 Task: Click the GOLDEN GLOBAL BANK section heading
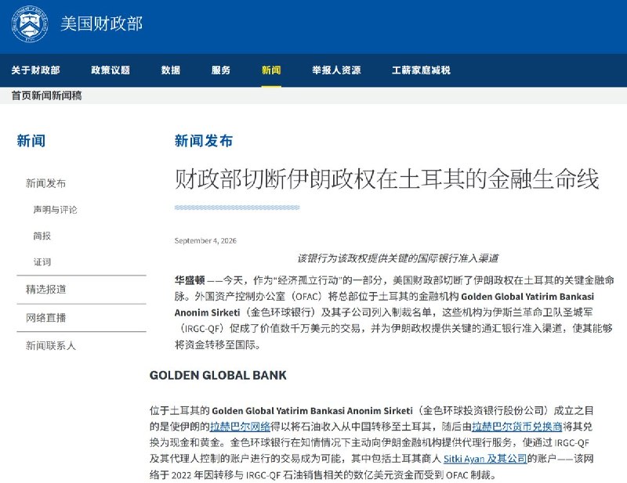click(x=218, y=375)
